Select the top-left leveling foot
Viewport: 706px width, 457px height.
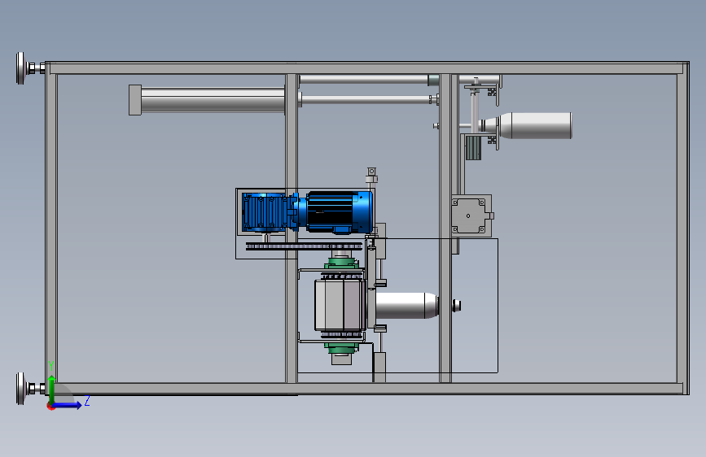30,68
